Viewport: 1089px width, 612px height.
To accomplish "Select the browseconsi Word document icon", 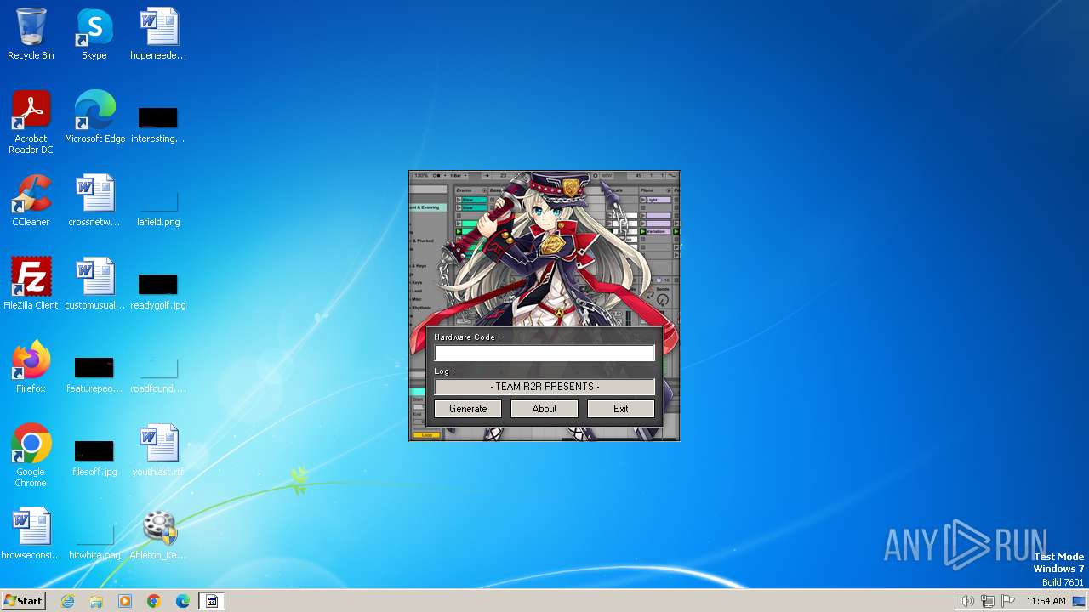I will [x=31, y=534].
